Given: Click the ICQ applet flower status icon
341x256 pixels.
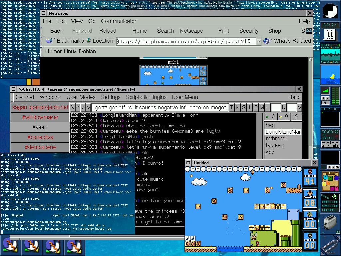Looking at the screenshot, I should pos(334,197).
